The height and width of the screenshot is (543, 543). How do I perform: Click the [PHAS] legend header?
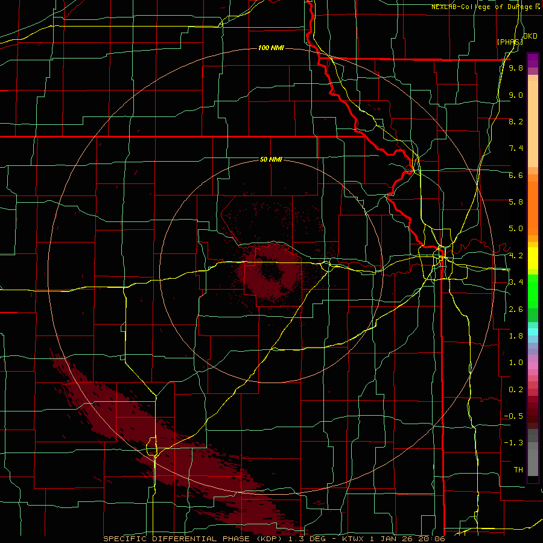(510, 42)
